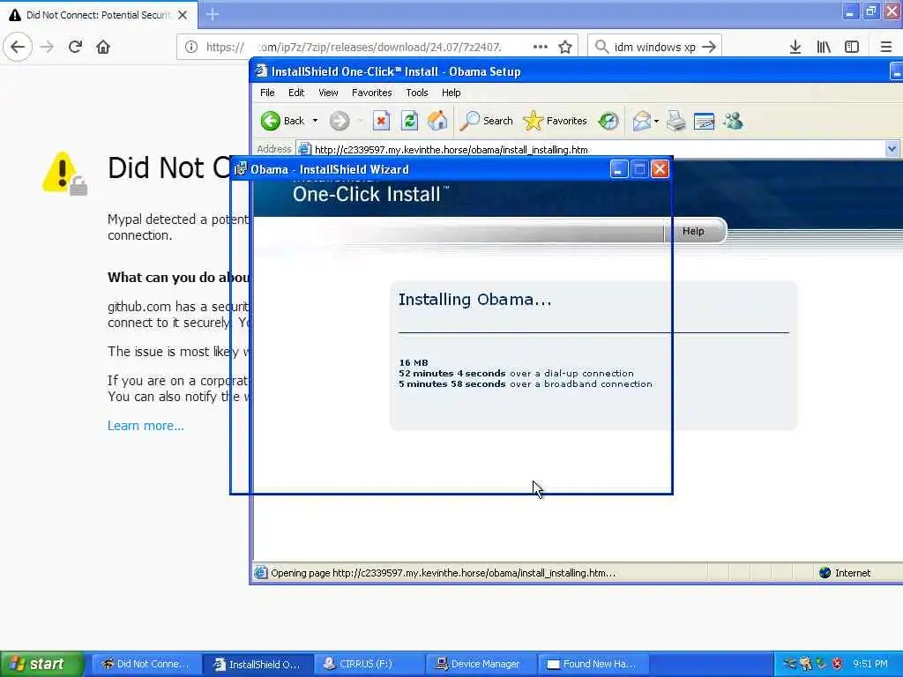Open the Help menu in IE

coord(451,93)
